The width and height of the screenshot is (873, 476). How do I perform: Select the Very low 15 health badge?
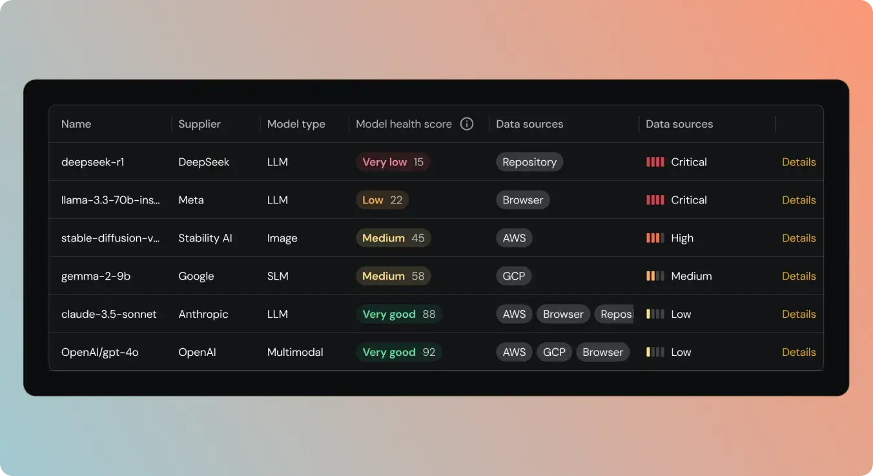tap(393, 162)
